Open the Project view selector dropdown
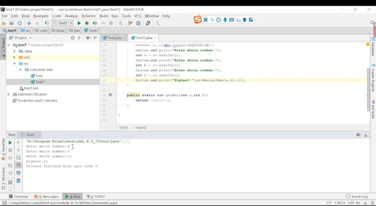 point(20,38)
